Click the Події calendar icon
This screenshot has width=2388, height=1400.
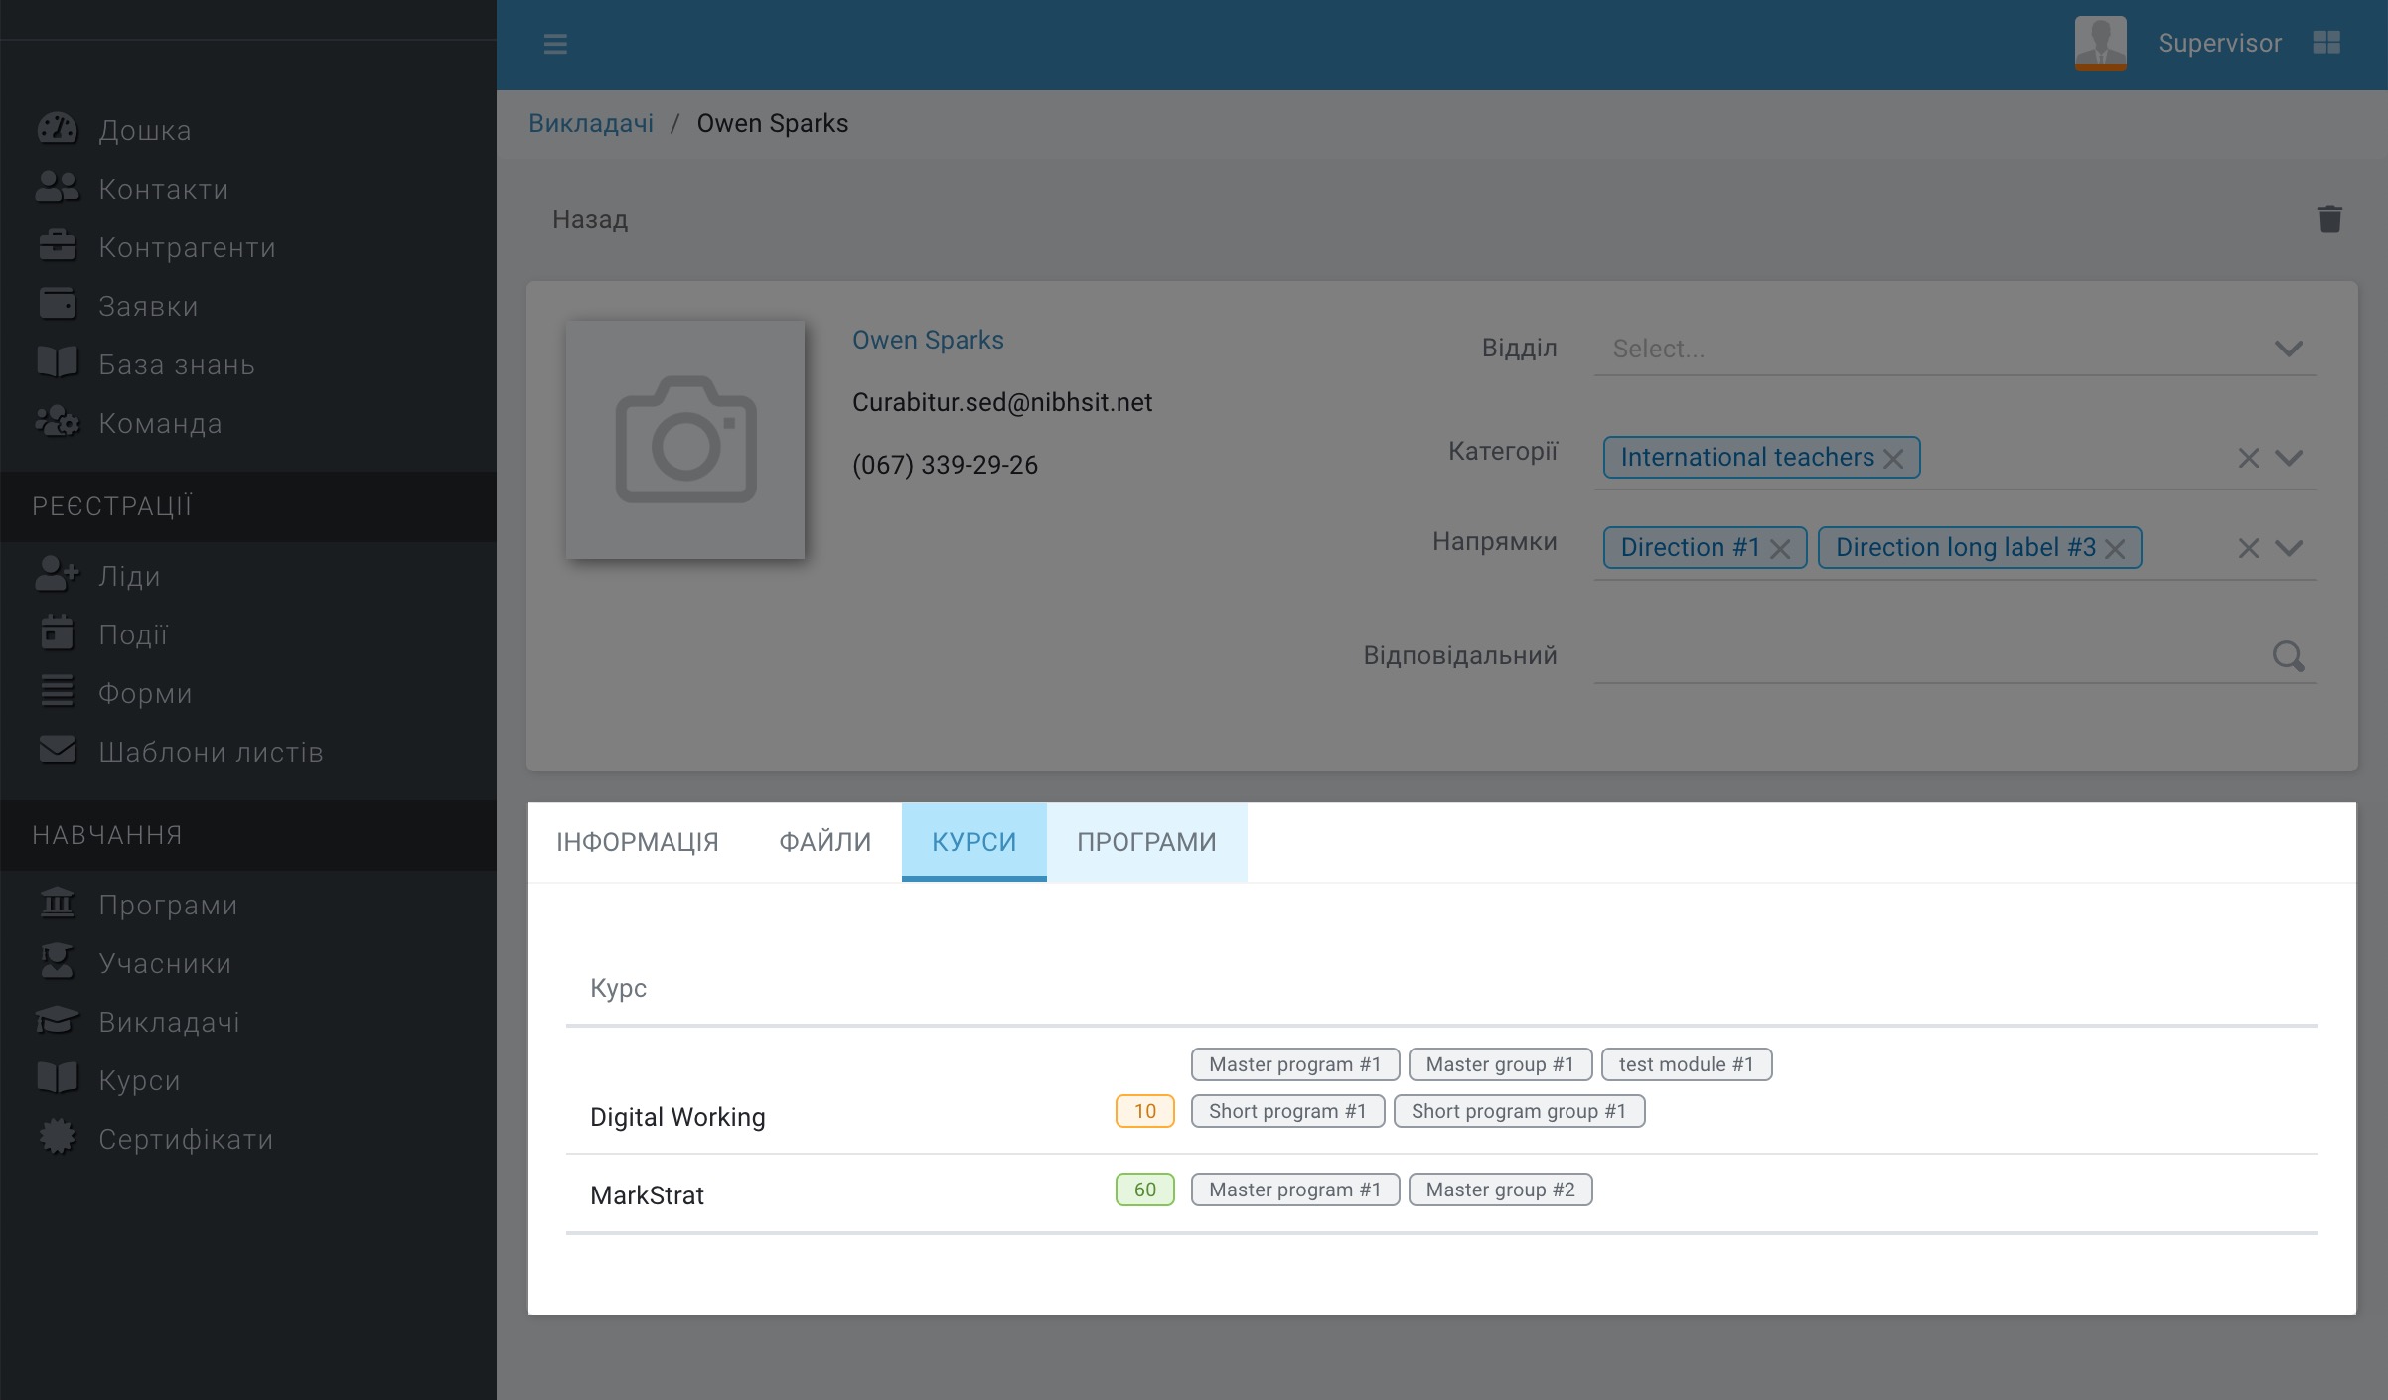point(58,633)
